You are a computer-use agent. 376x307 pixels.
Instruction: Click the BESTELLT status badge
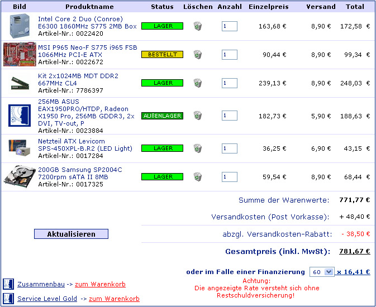pyautogui.click(x=163, y=54)
